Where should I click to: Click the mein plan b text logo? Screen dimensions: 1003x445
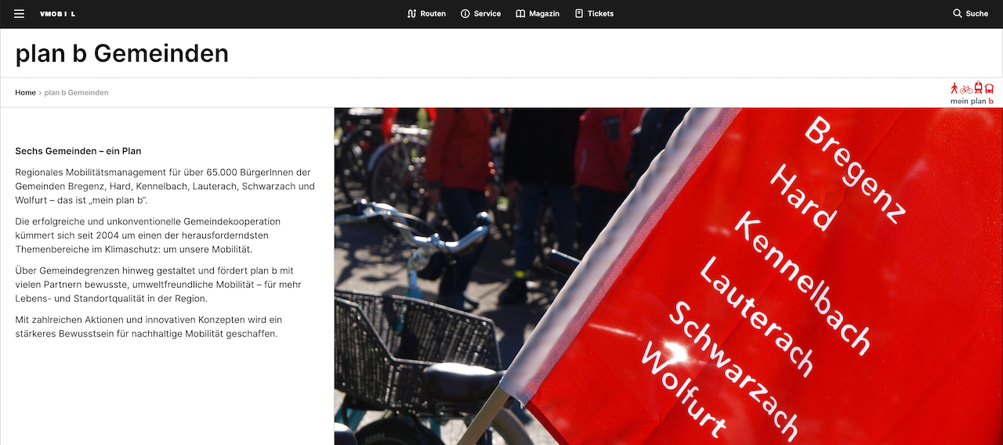point(972,101)
